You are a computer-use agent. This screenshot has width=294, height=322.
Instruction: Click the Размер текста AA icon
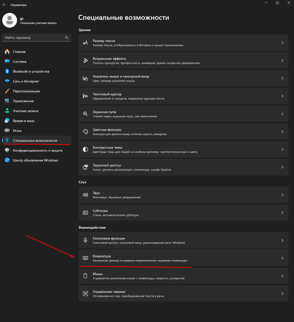coord(85,43)
